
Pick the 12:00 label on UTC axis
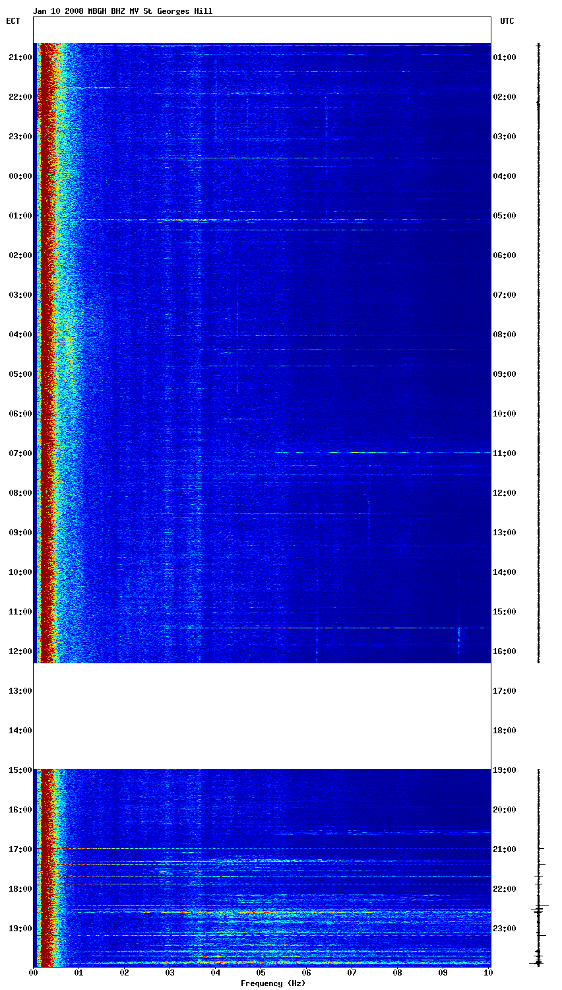pyautogui.click(x=505, y=493)
